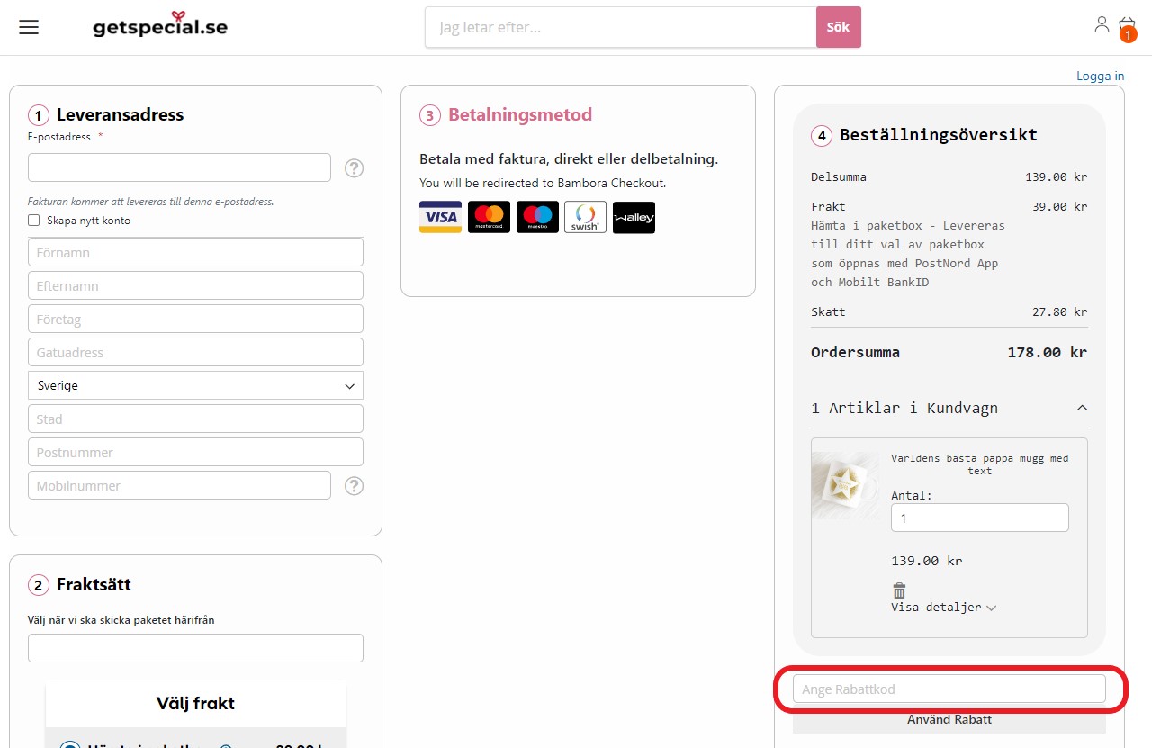Screen dimensions: 1152x748
Task: Select the Delsumma 139.00 kr amount
Action: (x=1057, y=176)
